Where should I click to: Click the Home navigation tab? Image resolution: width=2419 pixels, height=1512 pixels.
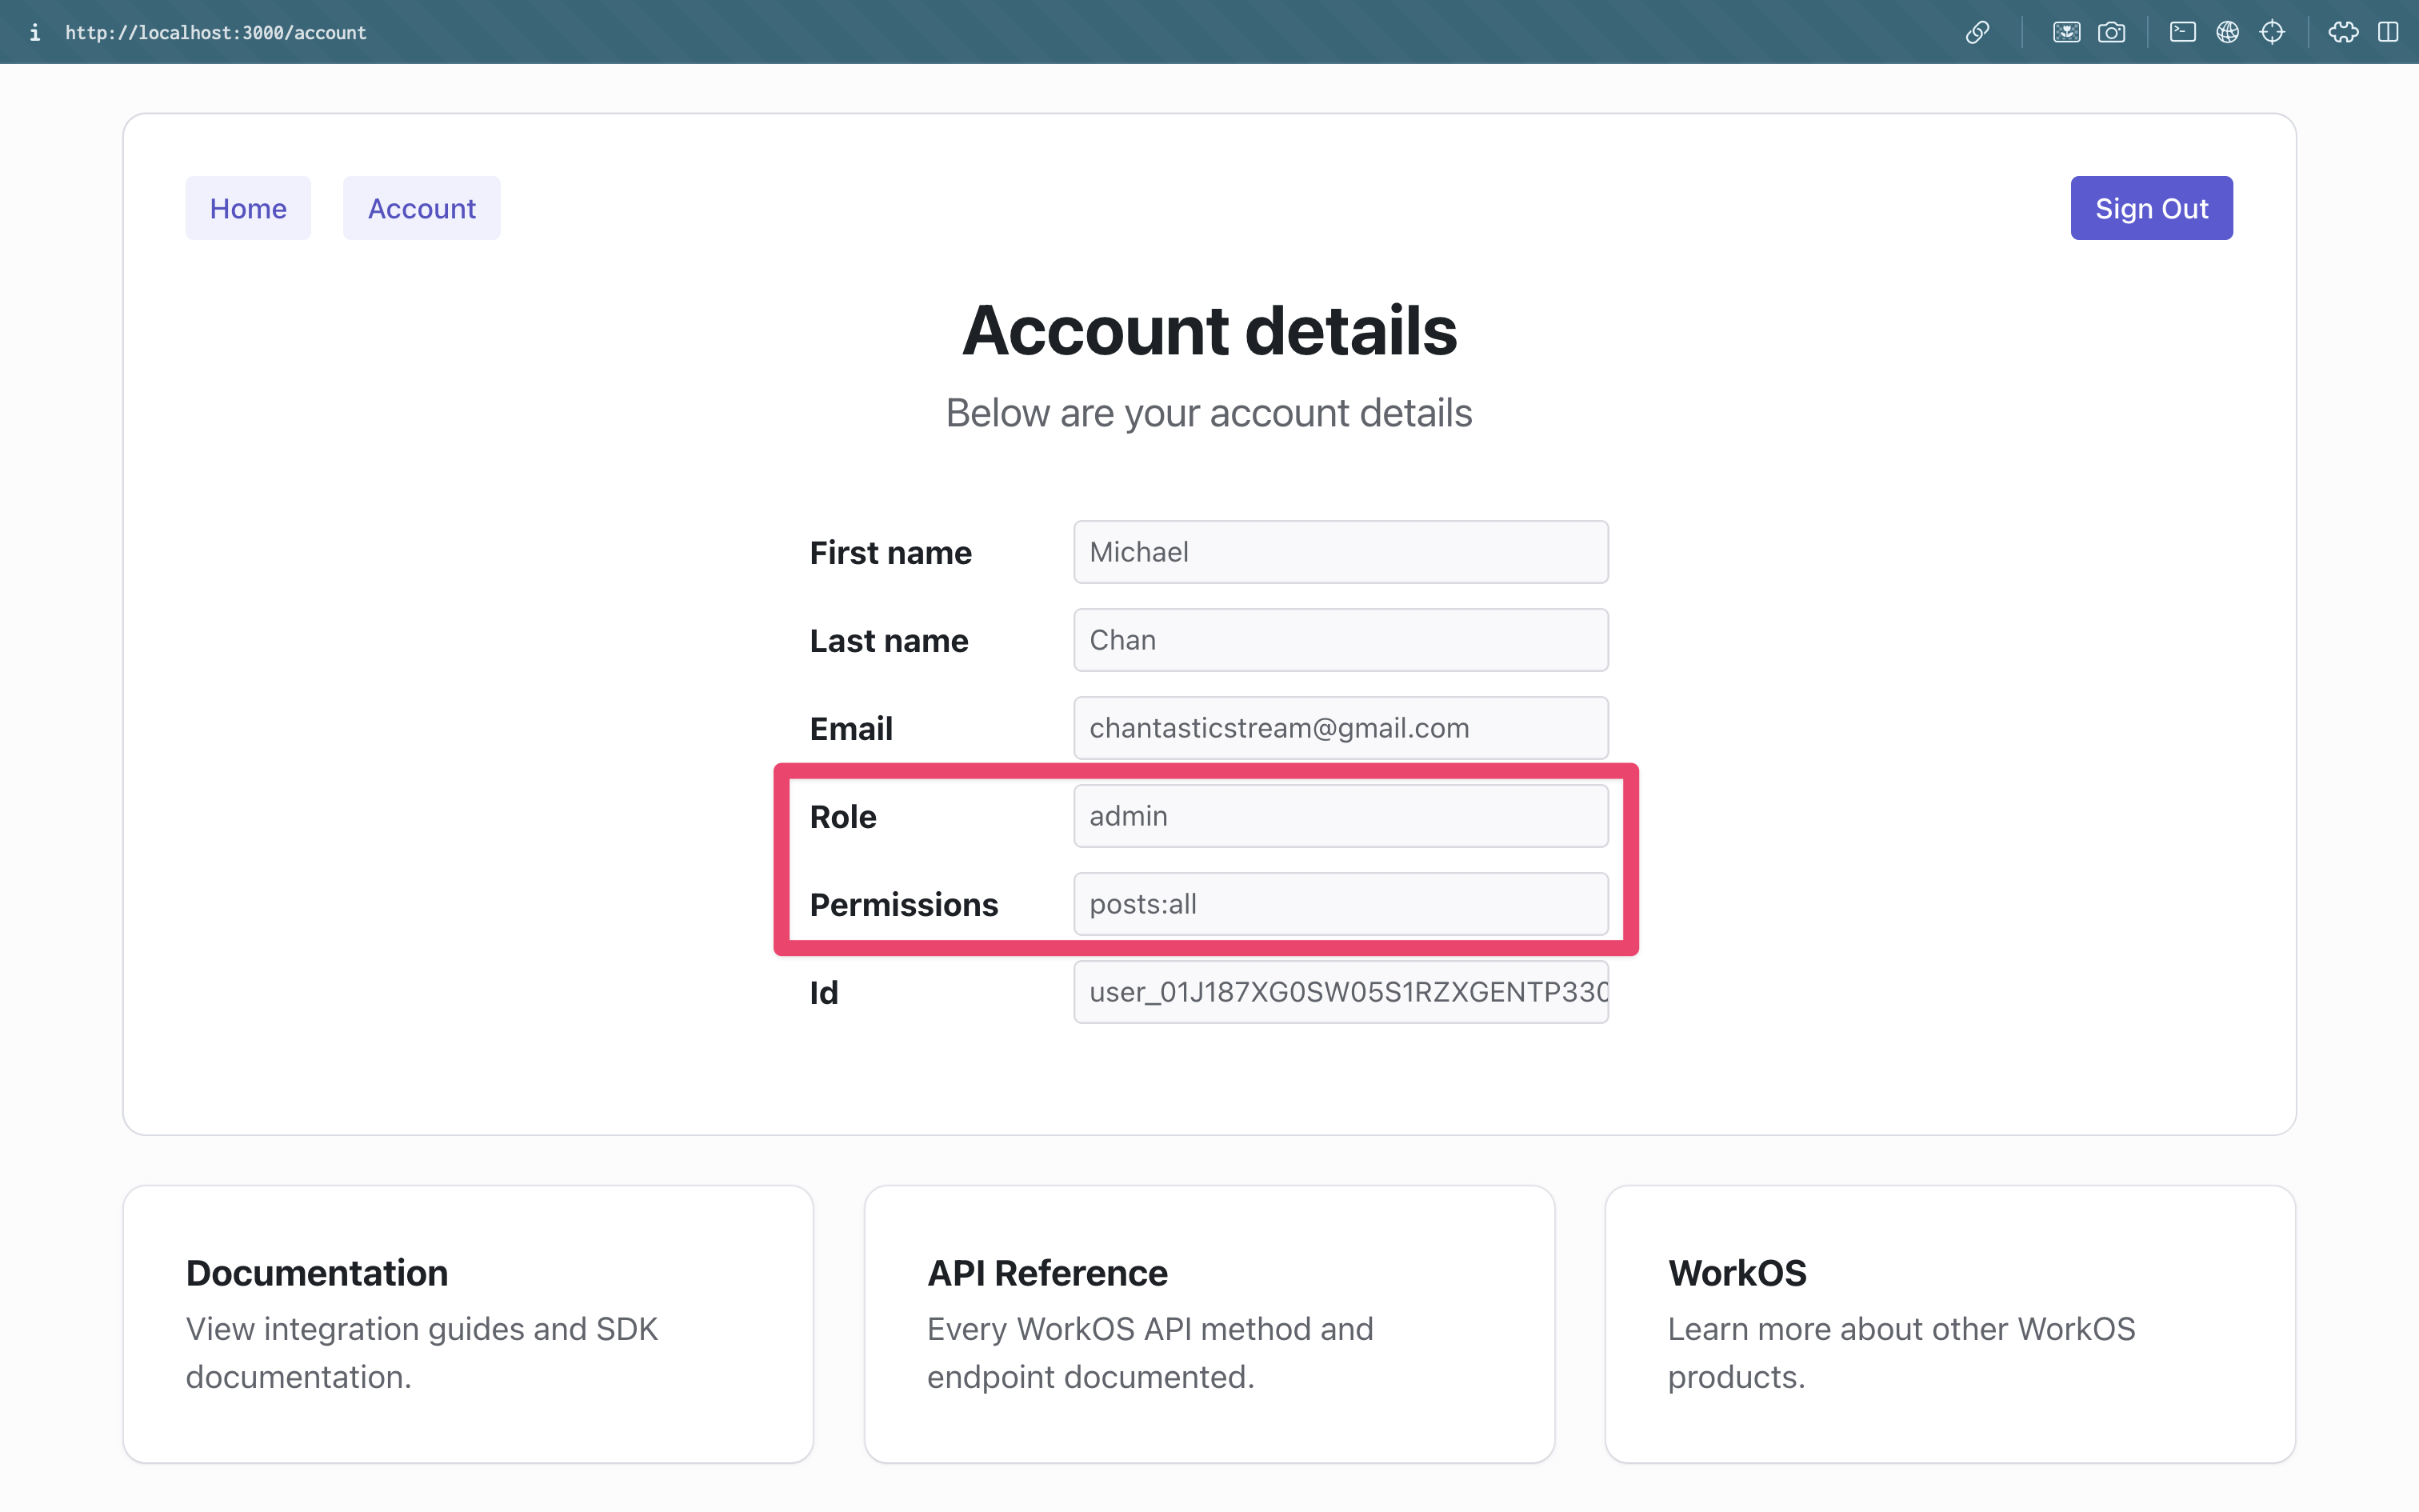(x=247, y=207)
